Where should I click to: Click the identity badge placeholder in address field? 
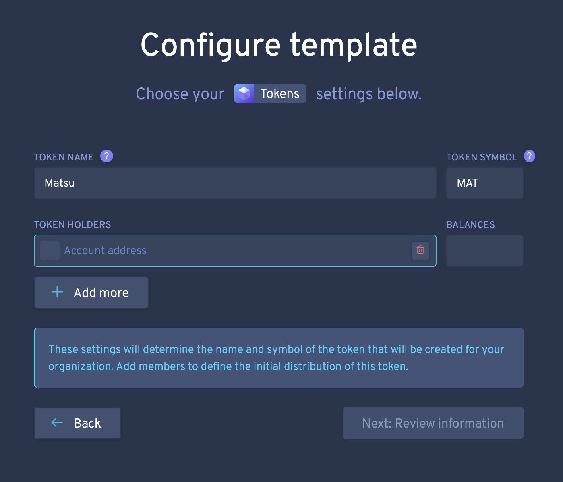point(50,251)
